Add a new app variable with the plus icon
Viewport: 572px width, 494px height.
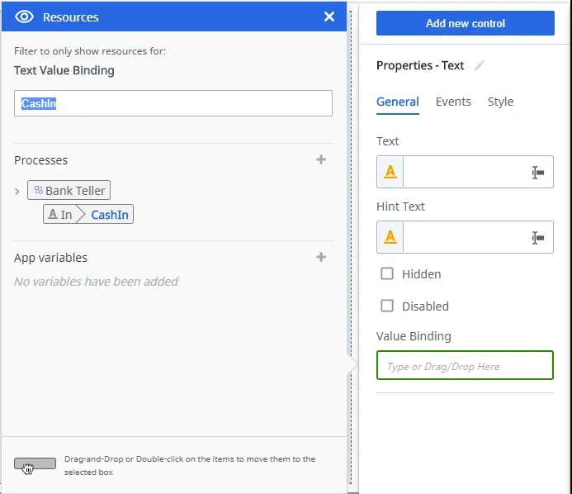(321, 257)
